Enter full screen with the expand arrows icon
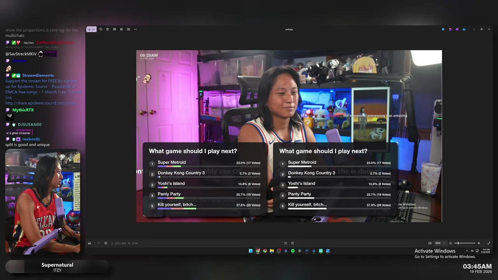Screen dimensions: 498x280 489,243
